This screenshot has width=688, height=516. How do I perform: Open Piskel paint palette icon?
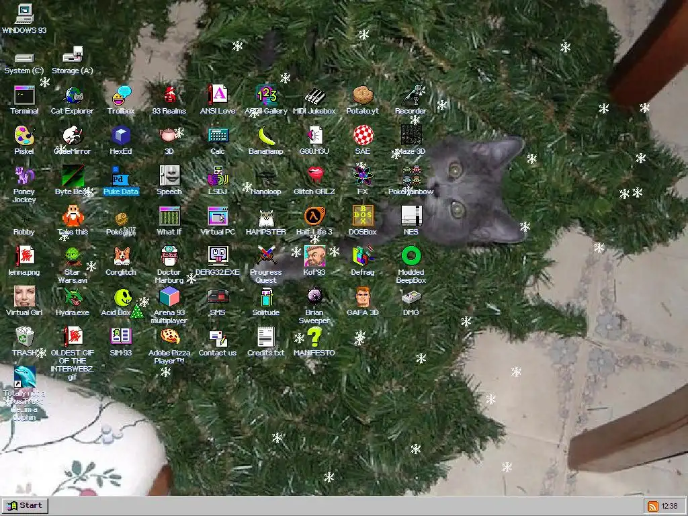pos(24,136)
